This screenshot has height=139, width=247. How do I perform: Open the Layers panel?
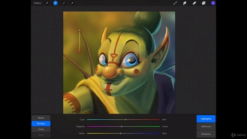pos(204,3)
